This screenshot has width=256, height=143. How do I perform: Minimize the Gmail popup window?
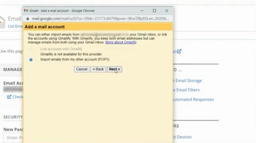142,11
